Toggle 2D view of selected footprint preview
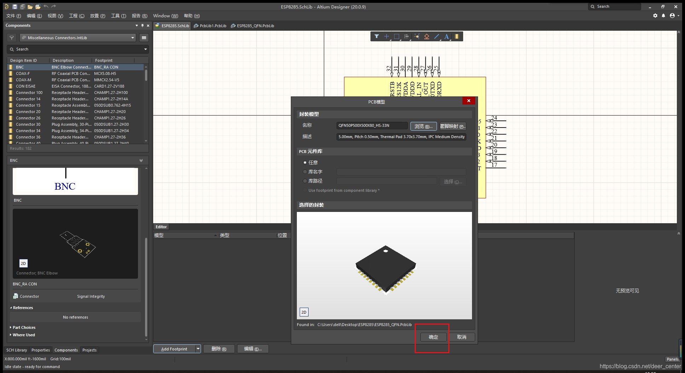The image size is (685, 373). pos(304,312)
